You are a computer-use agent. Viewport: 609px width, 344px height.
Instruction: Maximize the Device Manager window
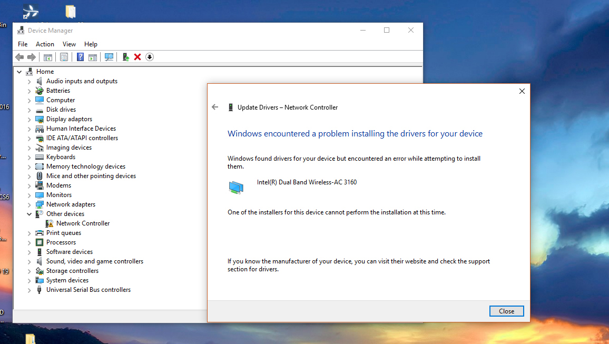click(387, 30)
